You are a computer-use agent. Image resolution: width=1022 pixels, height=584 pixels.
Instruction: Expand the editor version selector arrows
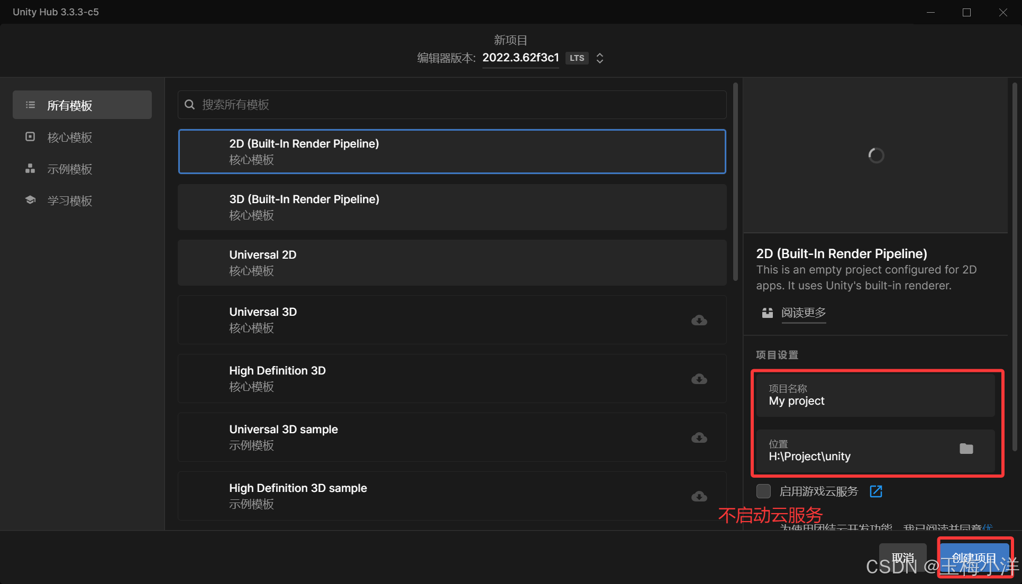click(x=600, y=58)
